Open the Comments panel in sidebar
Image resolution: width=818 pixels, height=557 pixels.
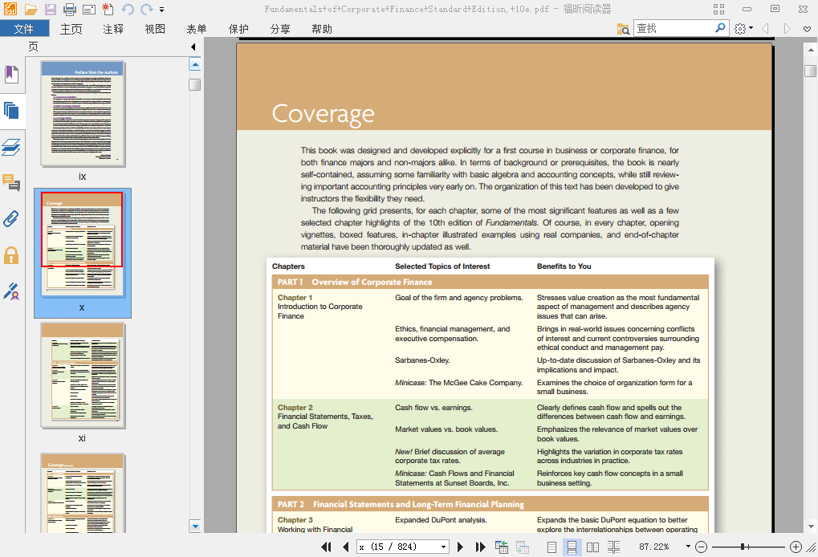(11, 183)
